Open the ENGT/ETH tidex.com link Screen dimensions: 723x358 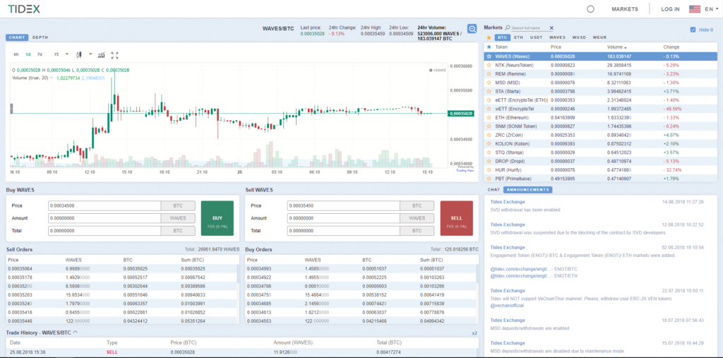tap(520, 276)
